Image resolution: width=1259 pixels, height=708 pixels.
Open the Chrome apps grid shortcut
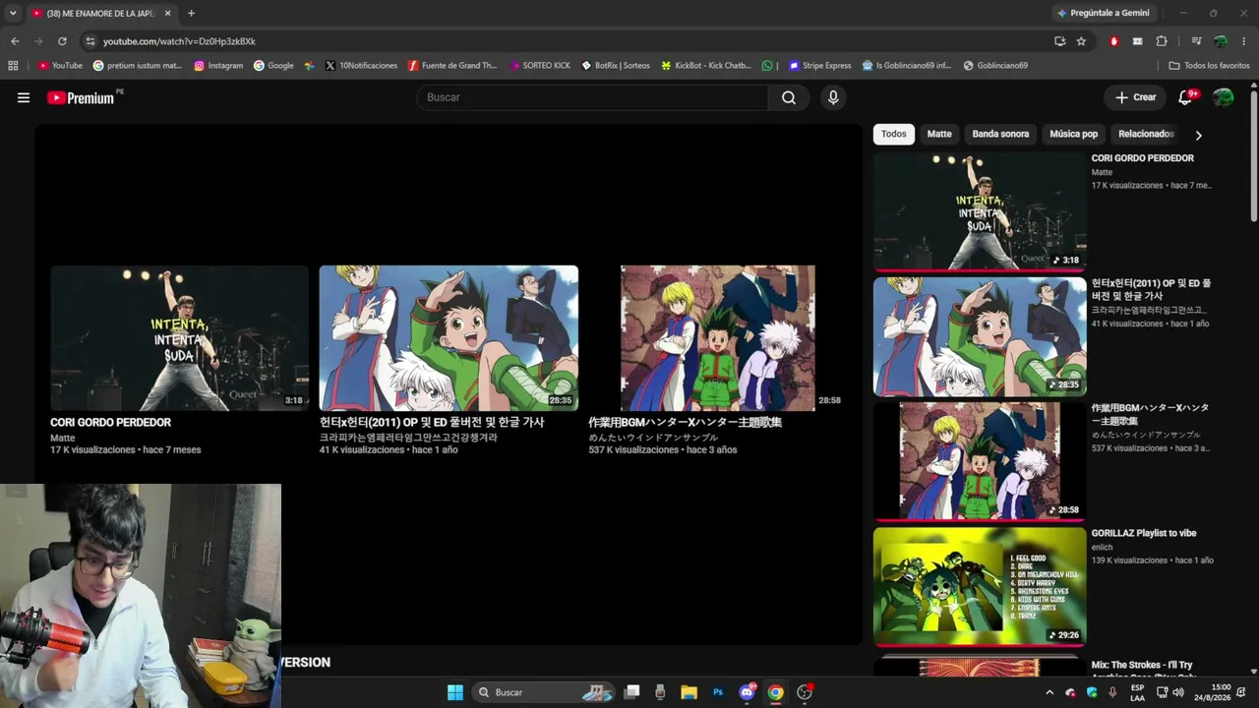point(13,66)
